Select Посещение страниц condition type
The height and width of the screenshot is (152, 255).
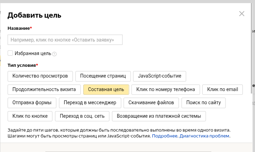coord(103,76)
